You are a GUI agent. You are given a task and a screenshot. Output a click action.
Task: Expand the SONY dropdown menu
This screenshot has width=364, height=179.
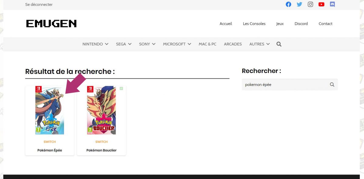147,44
